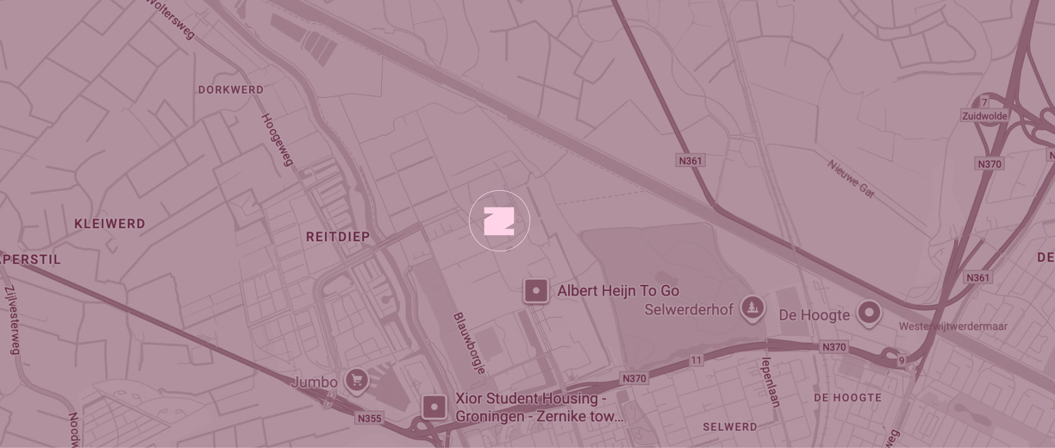The height and width of the screenshot is (448, 1055).
Task: Click the REITDIEP neighborhood label
Action: click(338, 236)
